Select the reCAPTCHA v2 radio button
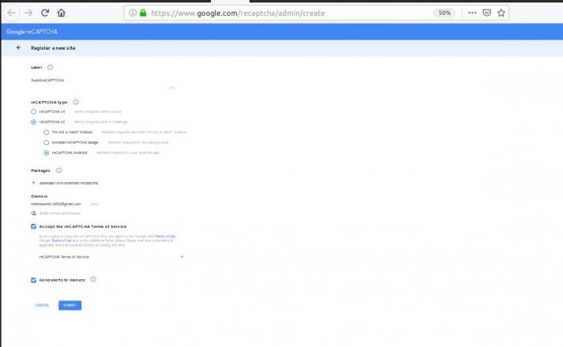The image size is (563, 347). click(x=33, y=122)
